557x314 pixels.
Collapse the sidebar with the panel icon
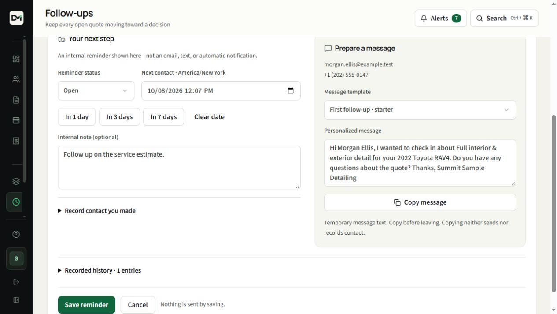16,300
